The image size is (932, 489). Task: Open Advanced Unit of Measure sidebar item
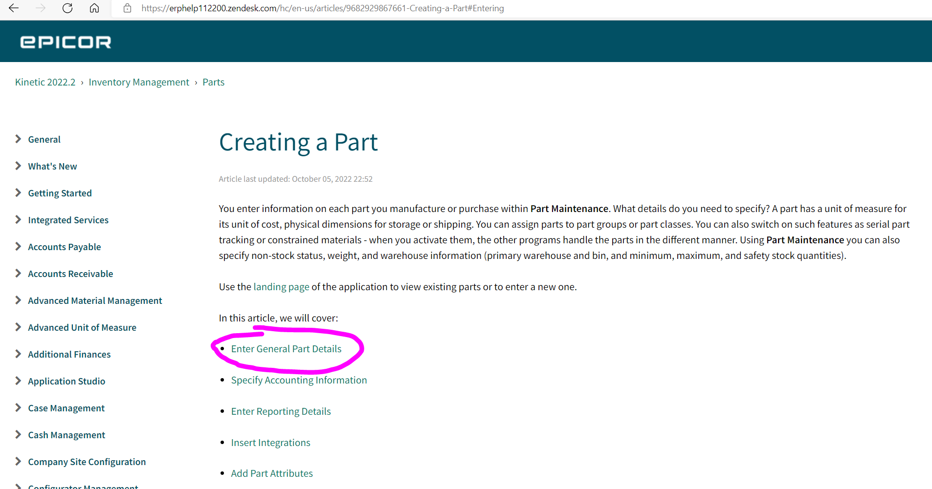pos(82,327)
